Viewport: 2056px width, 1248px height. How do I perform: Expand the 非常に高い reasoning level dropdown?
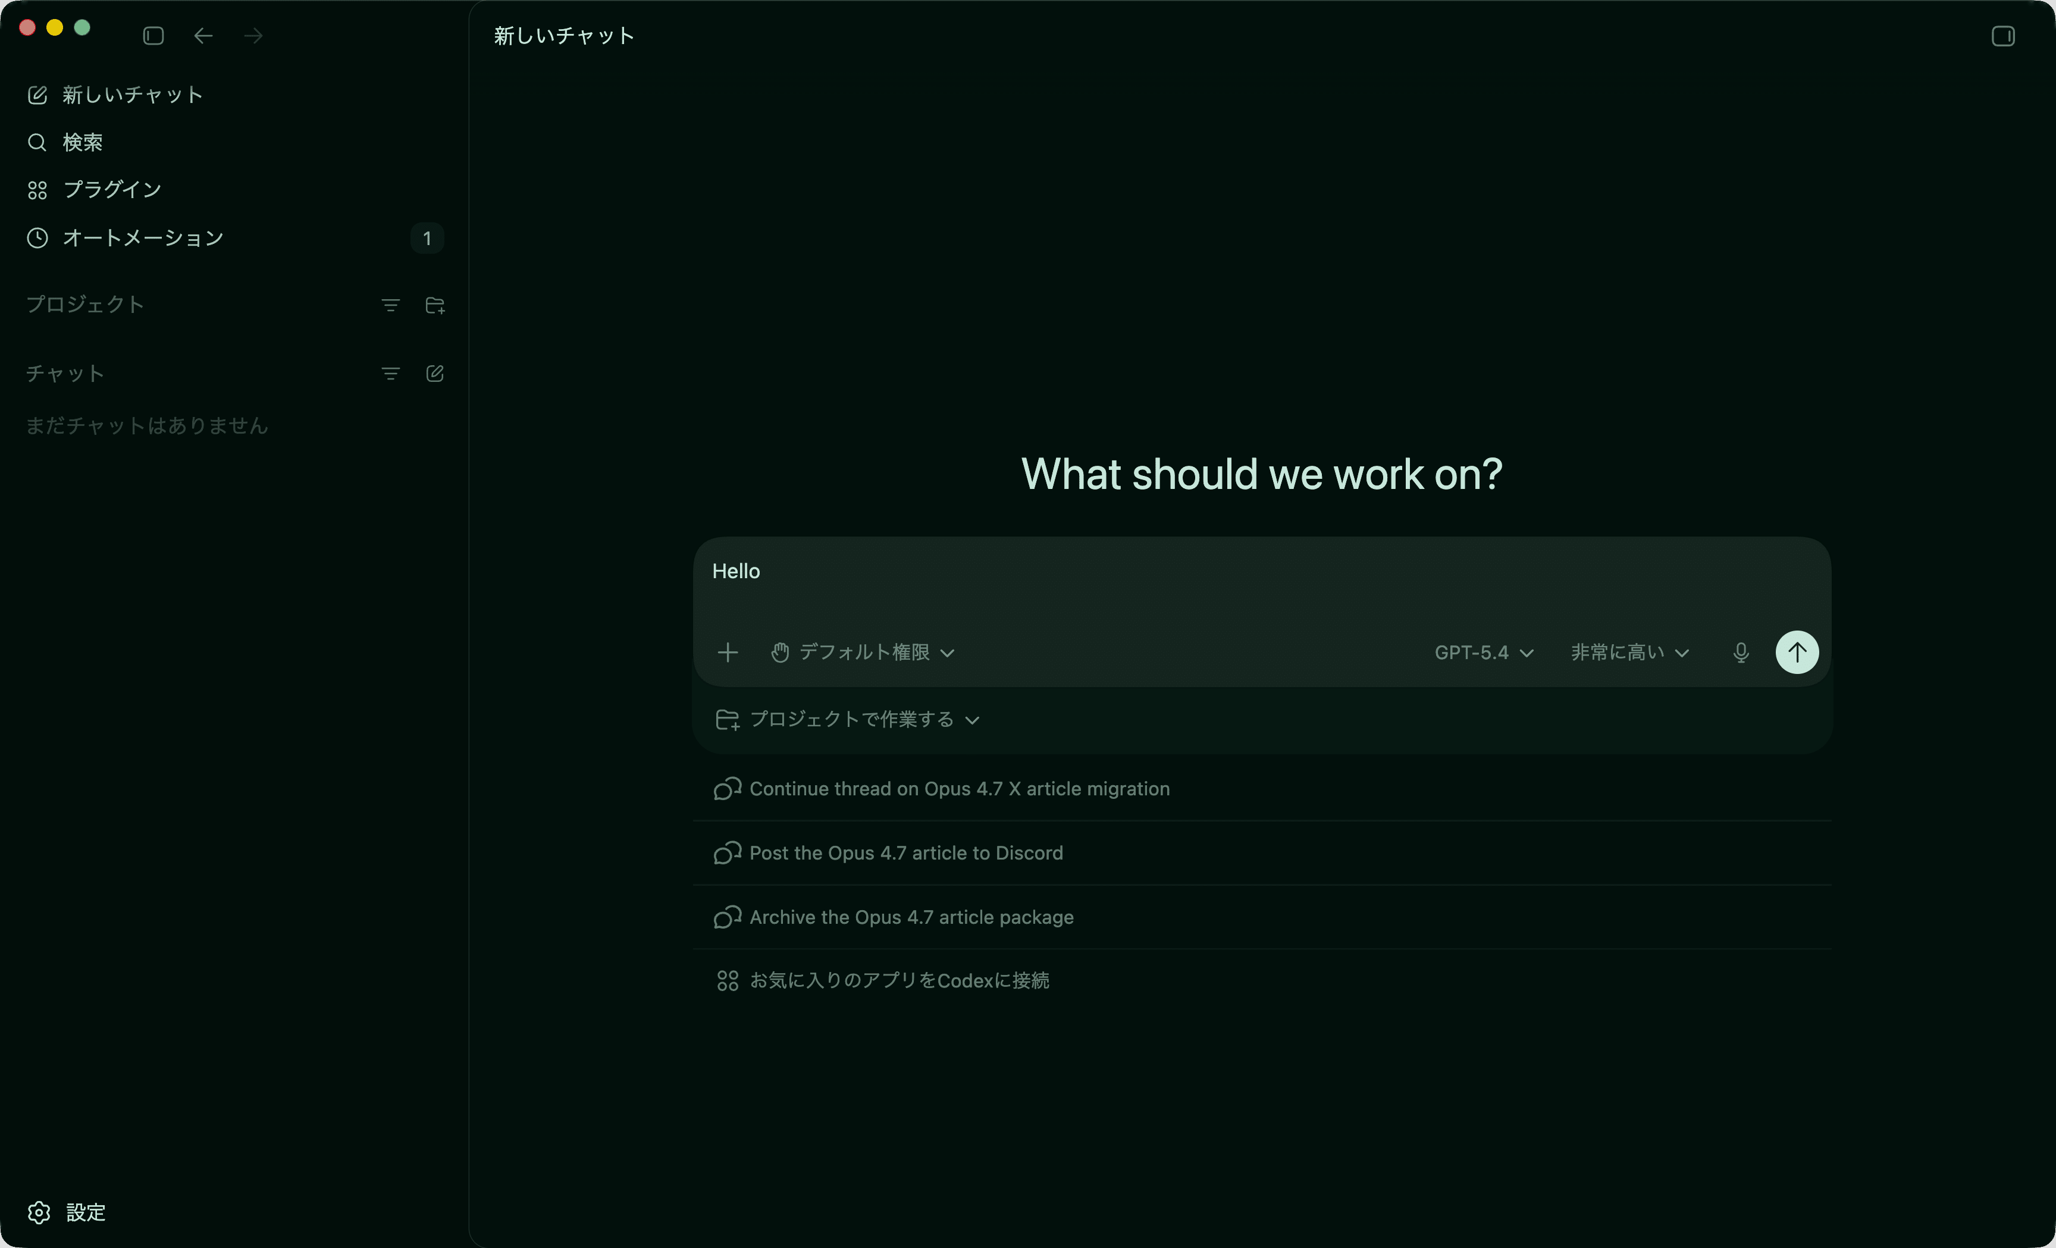tap(1629, 653)
